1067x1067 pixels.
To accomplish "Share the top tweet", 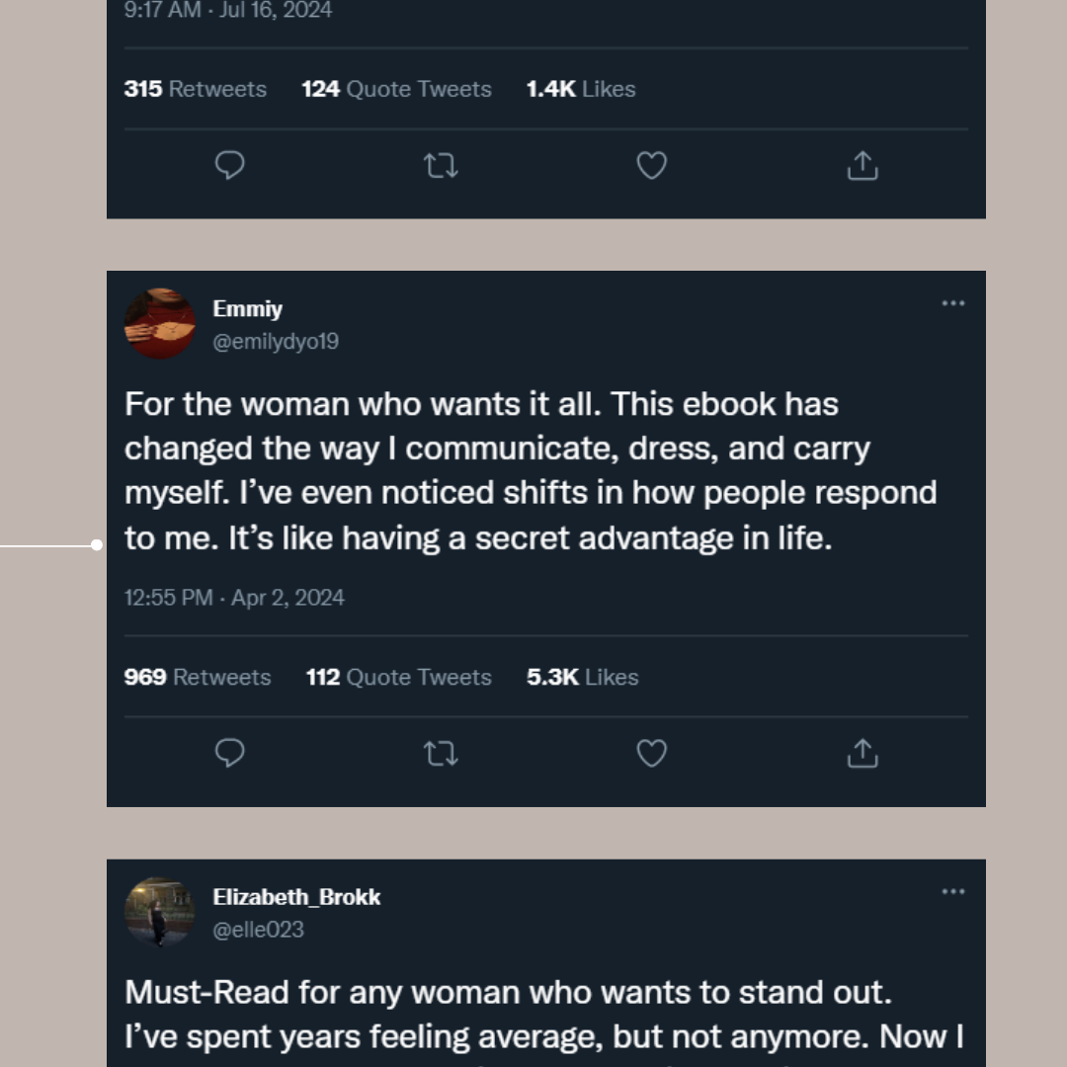I will (862, 165).
